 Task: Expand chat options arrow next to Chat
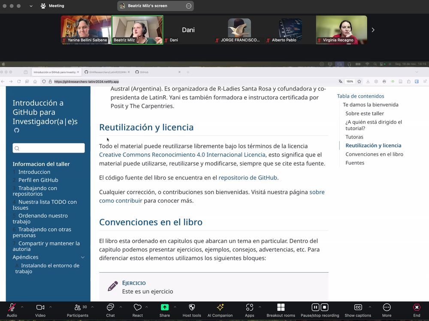point(121,307)
